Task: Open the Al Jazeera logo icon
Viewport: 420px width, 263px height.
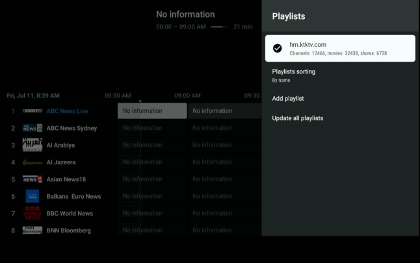Action: click(x=33, y=162)
